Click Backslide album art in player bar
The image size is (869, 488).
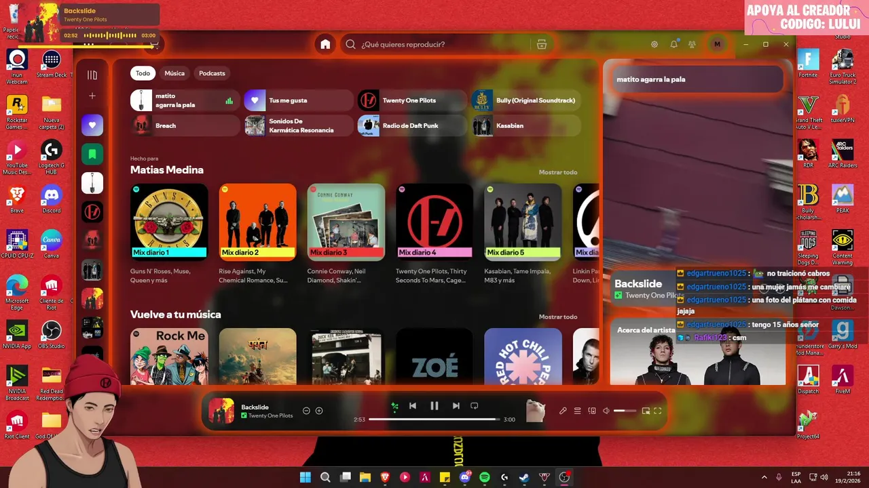tap(221, 411)
